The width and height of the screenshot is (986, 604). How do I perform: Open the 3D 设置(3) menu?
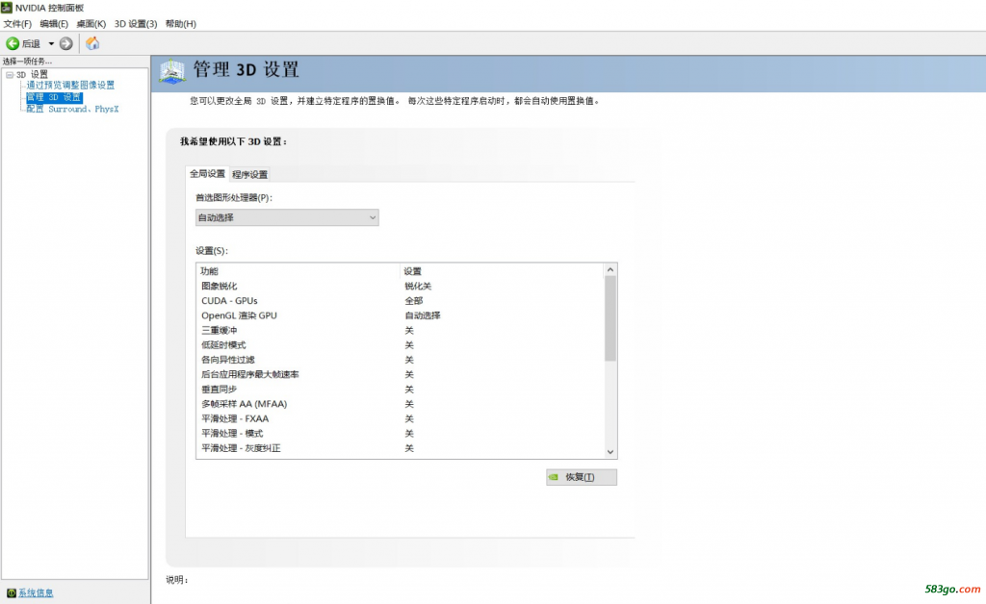coord(135,24)
